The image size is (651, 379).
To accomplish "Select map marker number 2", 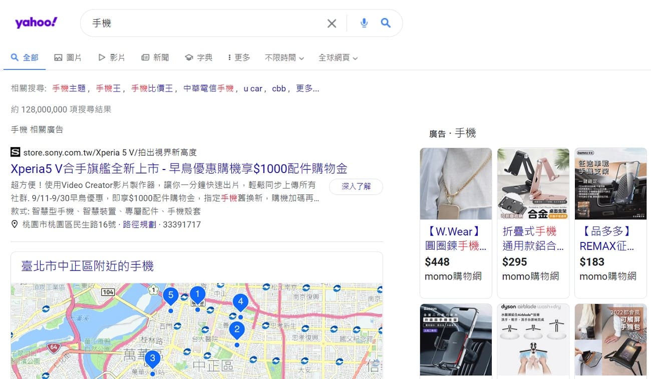I will click(x=237, y=330).
